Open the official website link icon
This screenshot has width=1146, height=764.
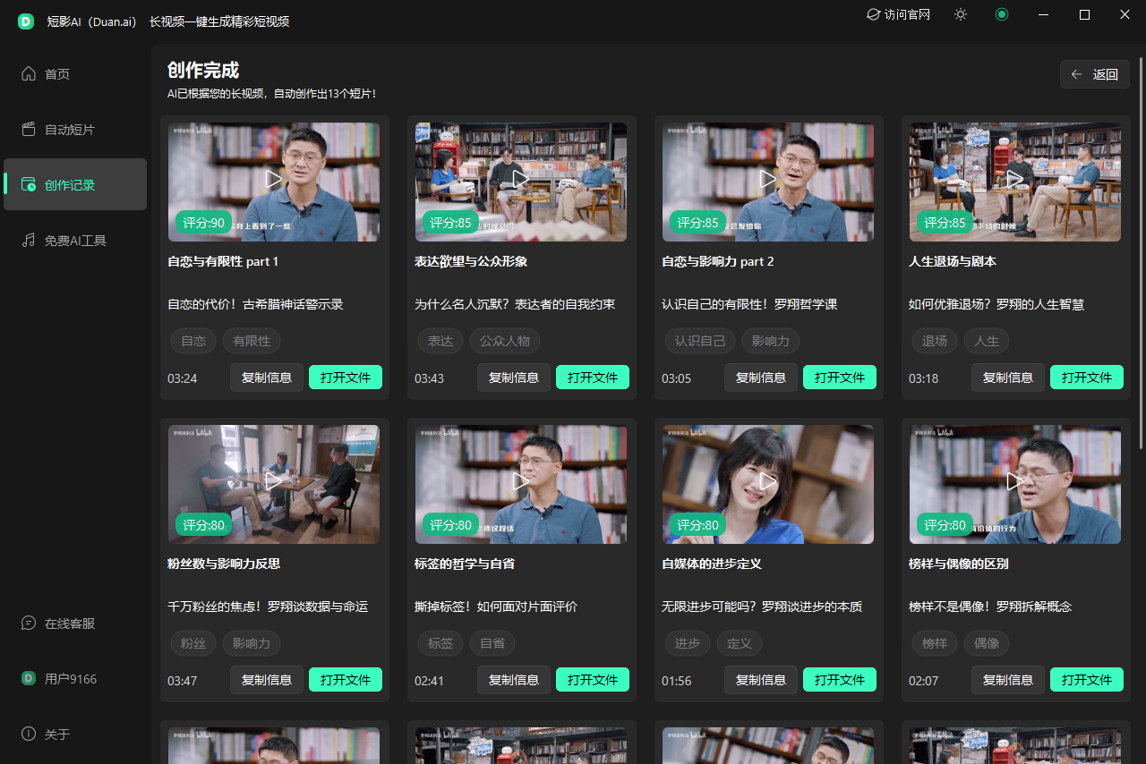(874, 14)
